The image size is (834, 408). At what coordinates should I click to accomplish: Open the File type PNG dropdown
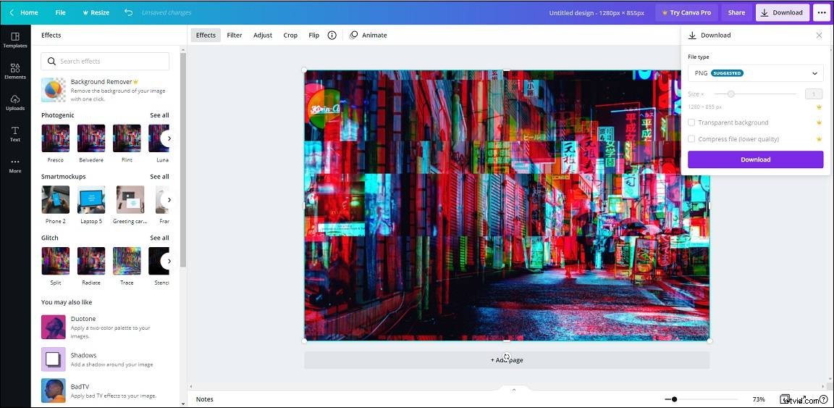755,73
